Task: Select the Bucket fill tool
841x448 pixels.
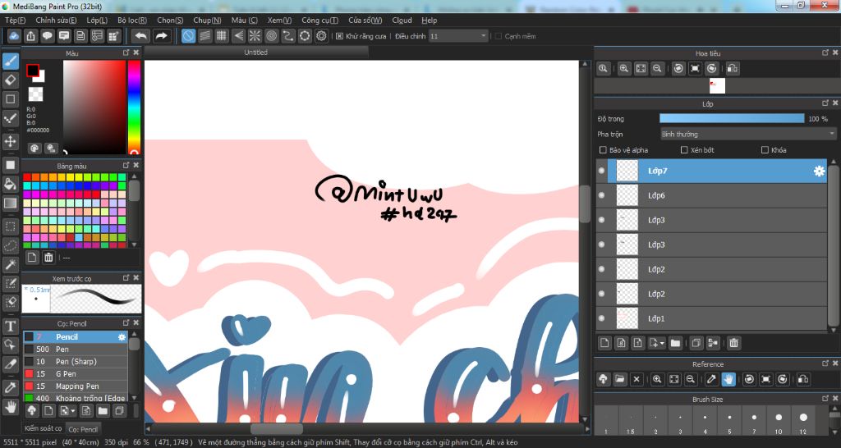Action: pyautogui.click(x=10, y=185)
